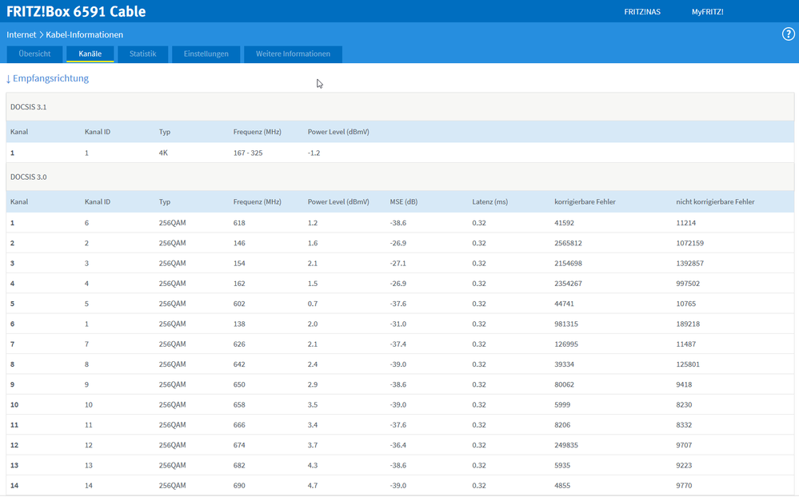Open the Weitere Informationen tab
This screenshot has width=799, height=497.
pyautogui.click(x=293, y=54)
